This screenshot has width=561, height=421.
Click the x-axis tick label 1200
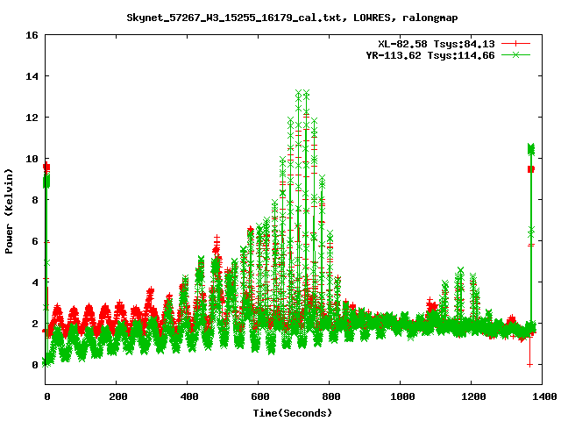pyautogui.click(x=473, y=396)
